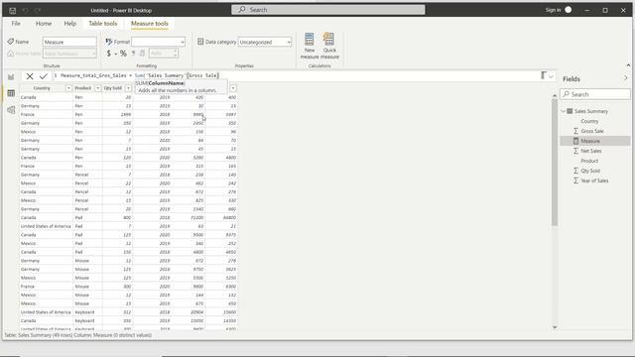
Task: Click the scroll down arrow
Action: click(x=555, y=327)
